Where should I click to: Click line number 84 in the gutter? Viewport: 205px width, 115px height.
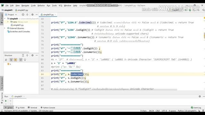click(42, 74)
